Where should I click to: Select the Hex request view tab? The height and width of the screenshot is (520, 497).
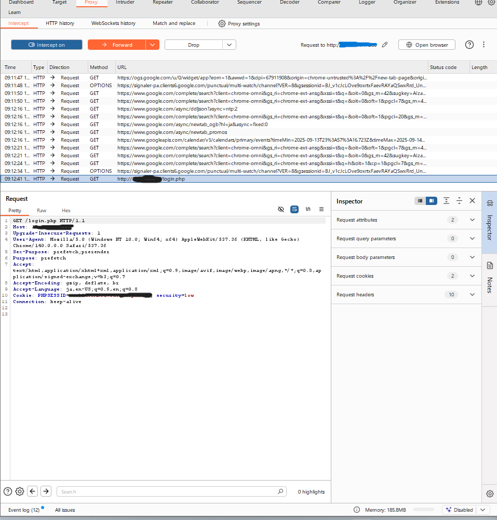point(66,211)
